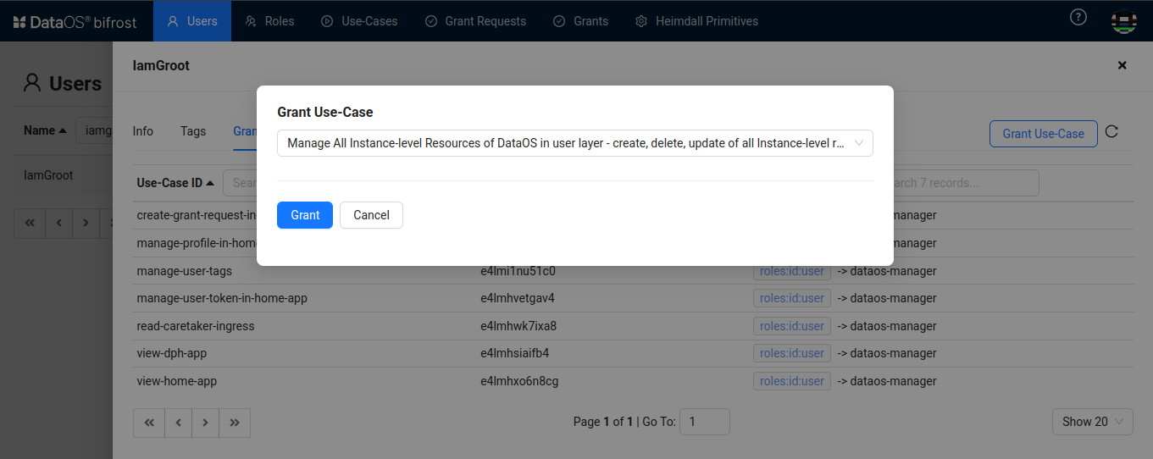The image size is (1153, 459).
Task: Click the Name filter field in Users list
Action: coord(94,131)
